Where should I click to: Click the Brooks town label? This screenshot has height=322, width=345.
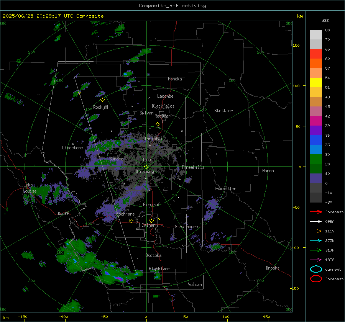click(273, 268)
